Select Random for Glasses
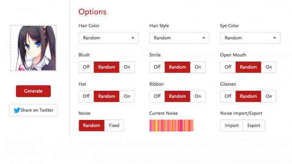This screenshot has width=292, height=164. (x=248, y=96)
